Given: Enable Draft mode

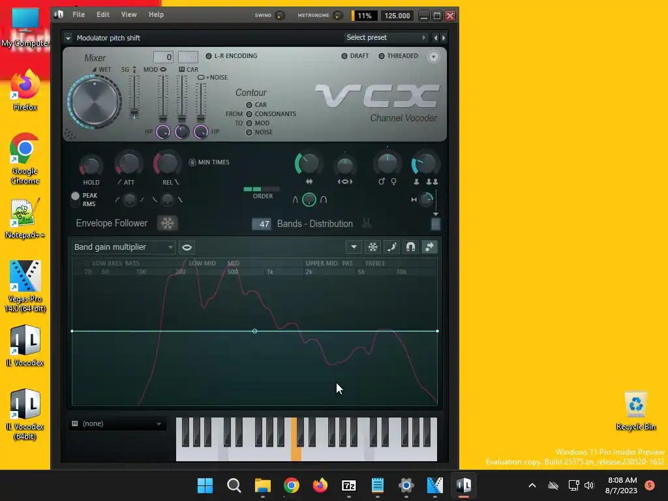Looking at the screenshot, I should pos(344,56).
